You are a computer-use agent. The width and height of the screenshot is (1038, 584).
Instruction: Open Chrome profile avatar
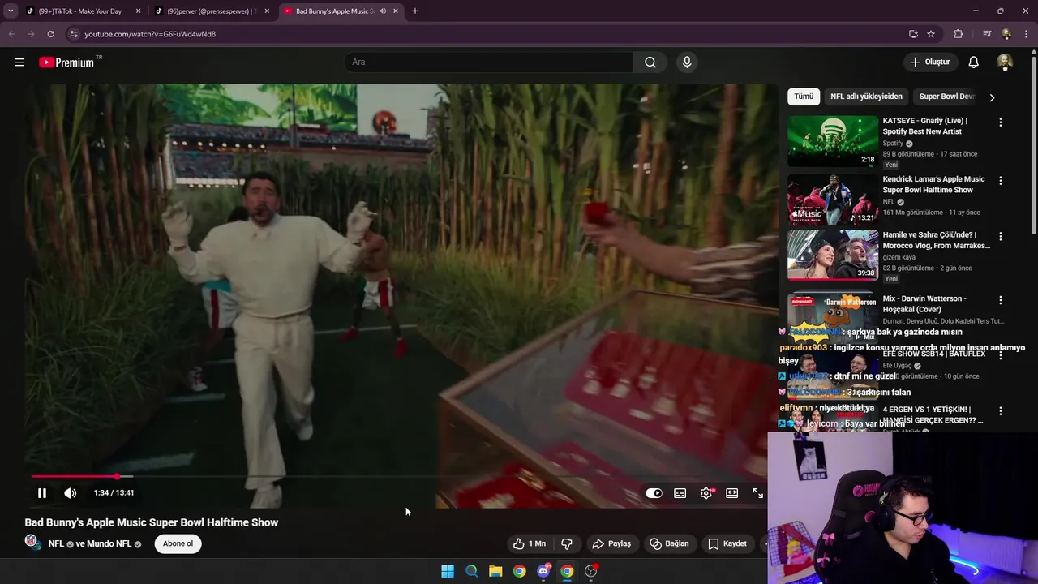point(1006,34)
